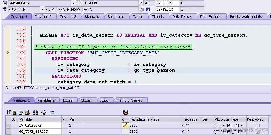Select the row selector for IV_CATEGORY
This screenshot has height=135, width=271.
[x=8, y=125]
